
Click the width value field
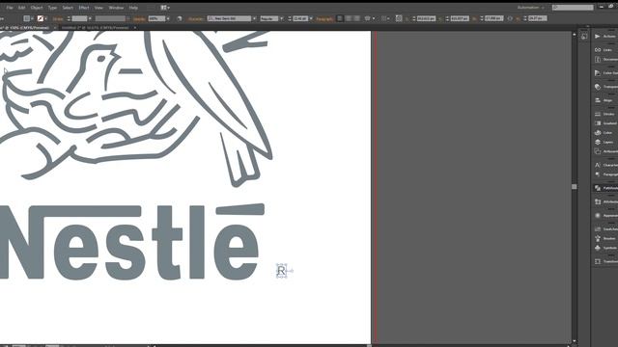coord(493,18)
